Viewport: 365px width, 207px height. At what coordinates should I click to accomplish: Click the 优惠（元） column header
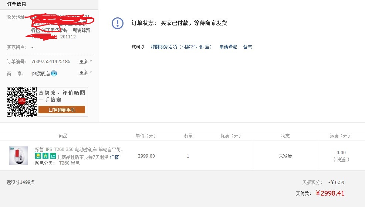[x=230, y=136]
